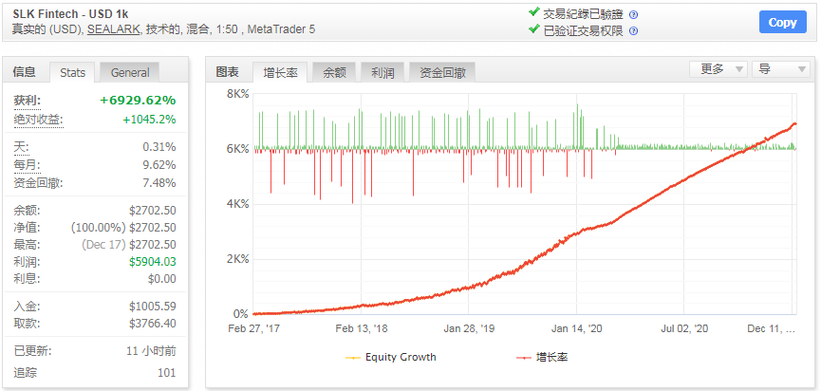The height and width of the screenshot is (391, 821).
Task: Expand the 导 export dropdown
Action: tap(781, 69)
